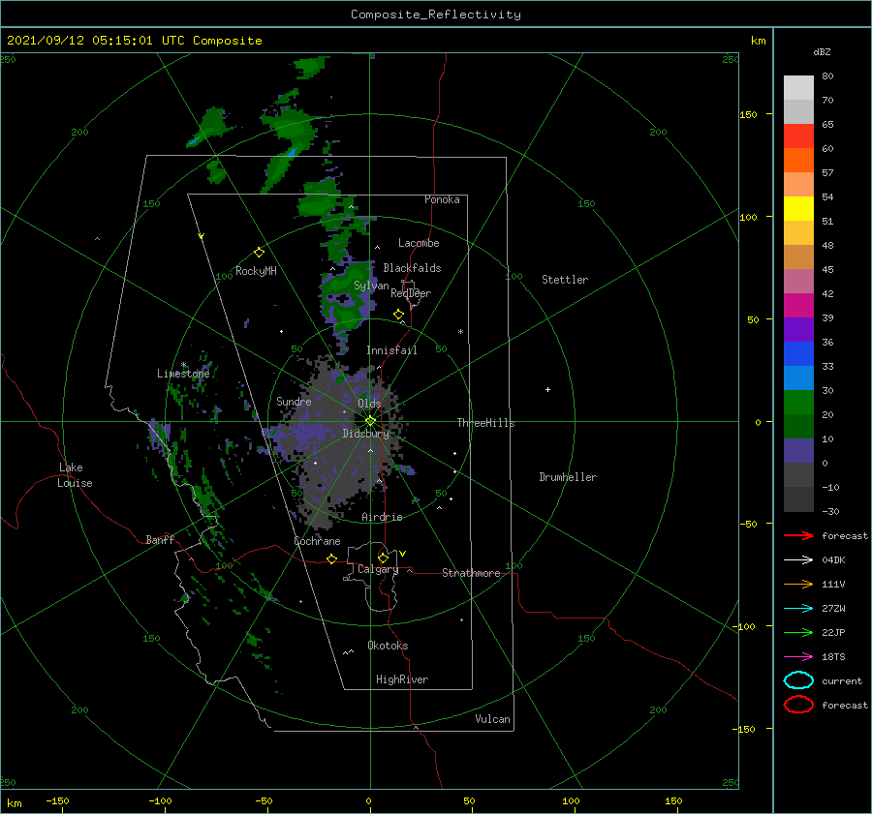Click the Didsbury city label
872x814 pixels.
tap(365, 434)
